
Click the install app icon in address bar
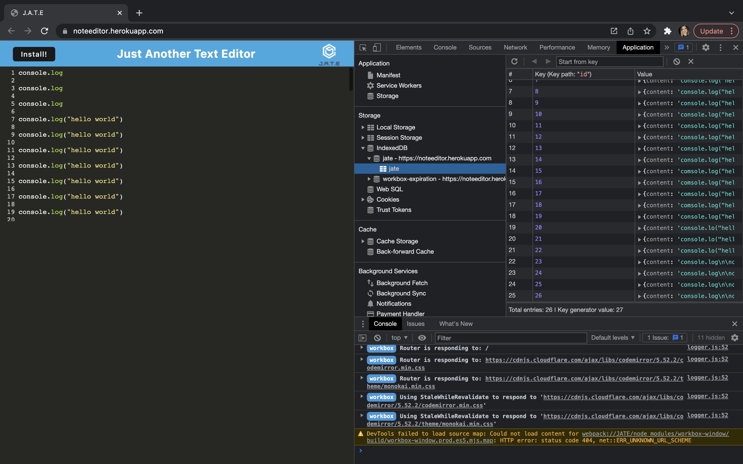pos(614,31)
